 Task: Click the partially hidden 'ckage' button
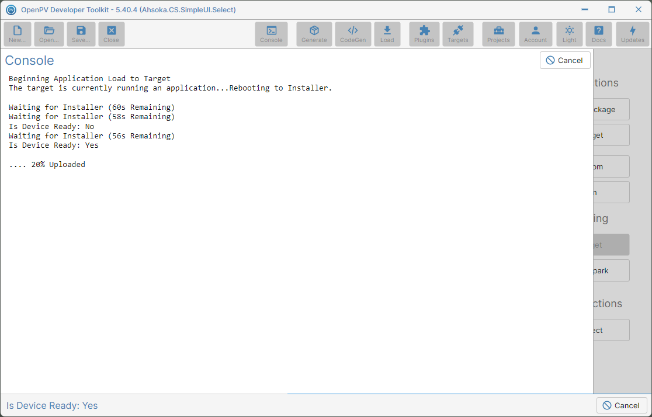[611, 109]
